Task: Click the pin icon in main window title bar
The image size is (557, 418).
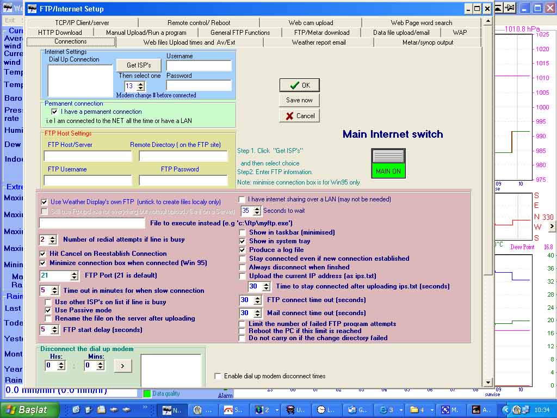Action: [x=510, y=8]
